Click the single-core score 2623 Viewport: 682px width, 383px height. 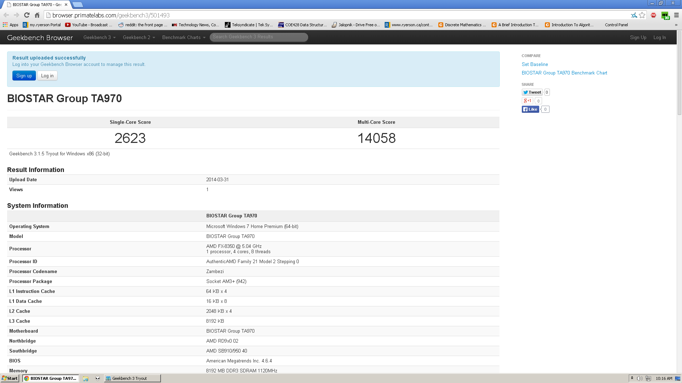pos(130,138)
